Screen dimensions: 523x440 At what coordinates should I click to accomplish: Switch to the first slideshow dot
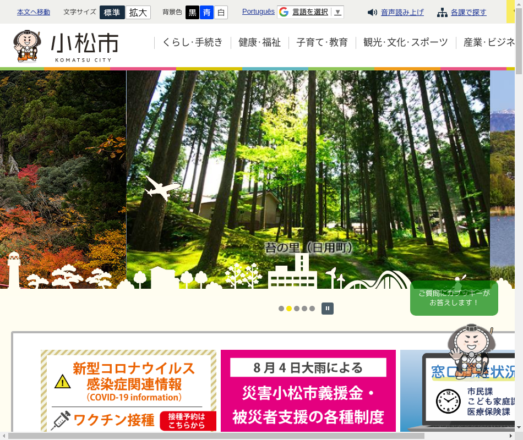[281, 309]
